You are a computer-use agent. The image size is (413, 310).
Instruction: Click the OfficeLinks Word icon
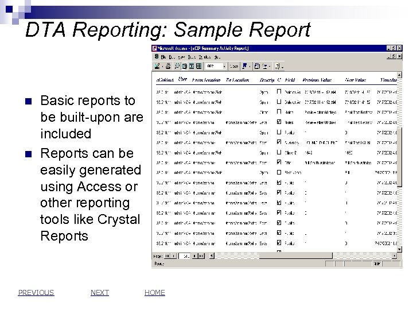(245, 66)
